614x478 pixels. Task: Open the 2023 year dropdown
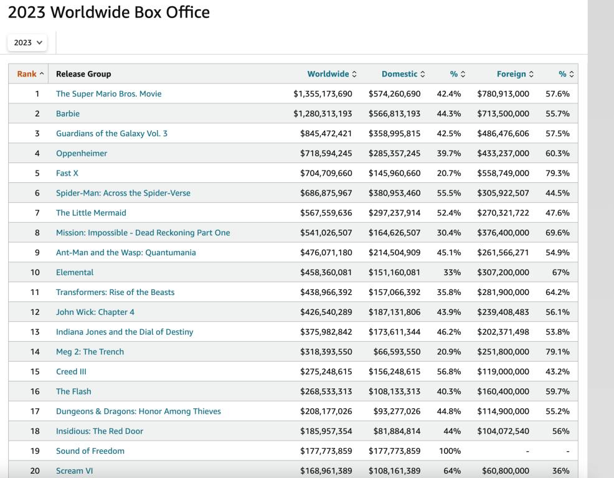(27, 42)
